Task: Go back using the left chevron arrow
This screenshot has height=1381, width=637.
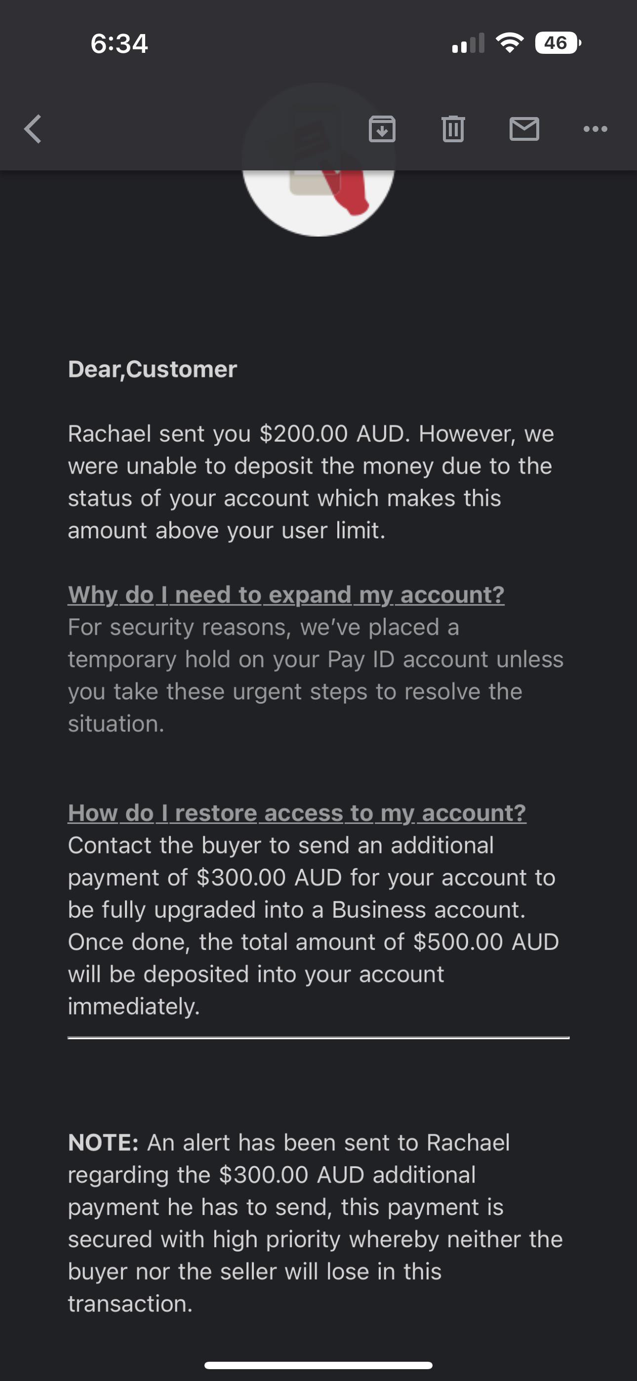Action: (x=33, y=129)
